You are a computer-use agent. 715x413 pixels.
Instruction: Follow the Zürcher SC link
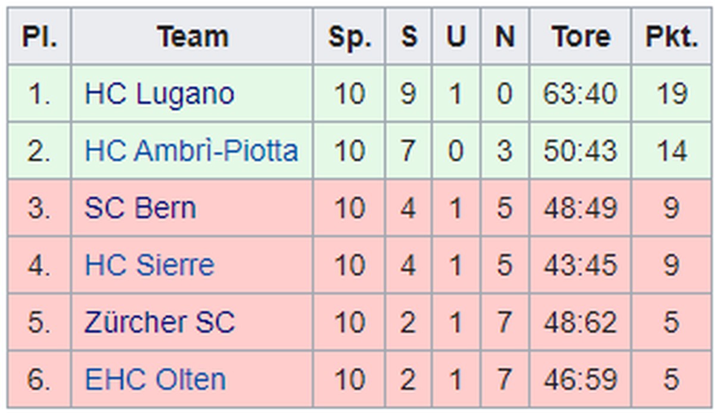point(160,323)
